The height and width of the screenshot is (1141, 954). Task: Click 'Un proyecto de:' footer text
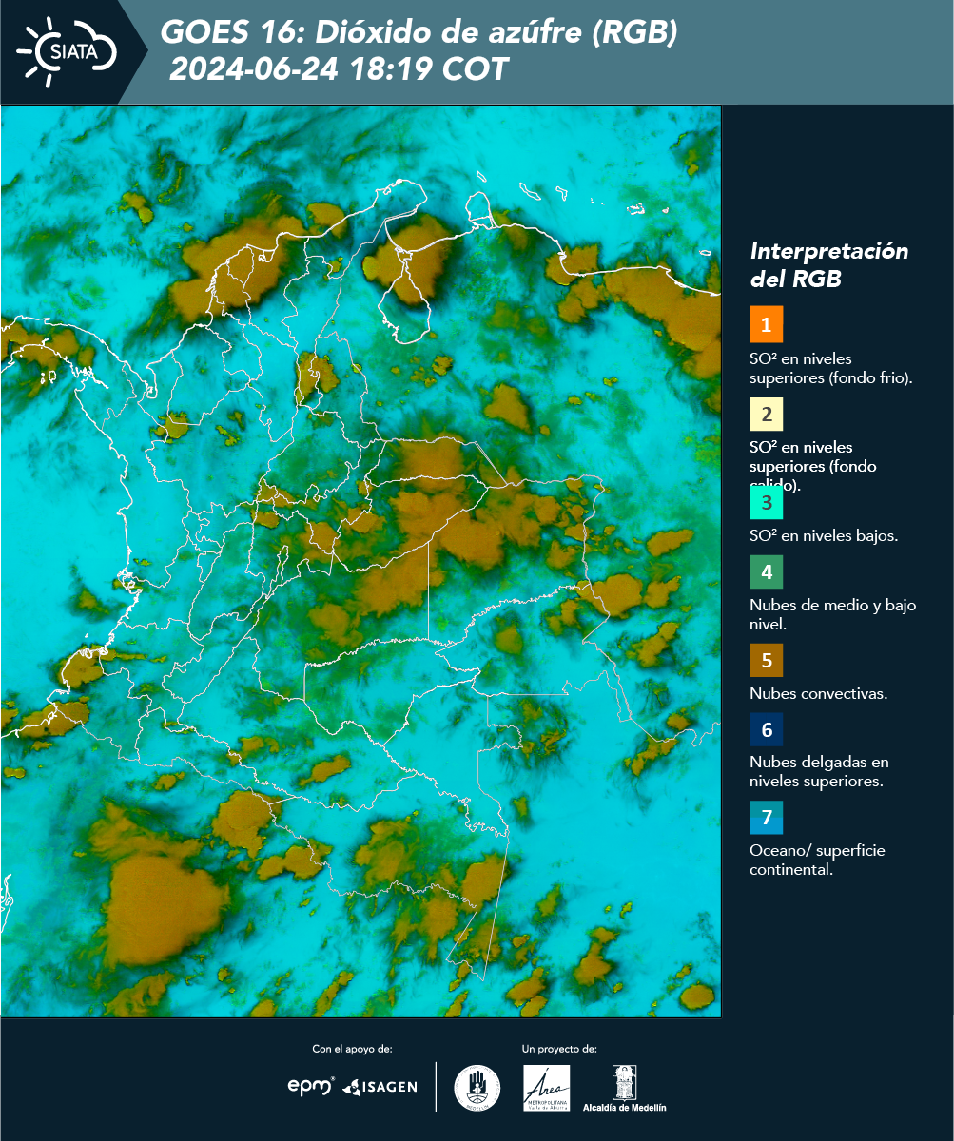[x=559, y=1049]
